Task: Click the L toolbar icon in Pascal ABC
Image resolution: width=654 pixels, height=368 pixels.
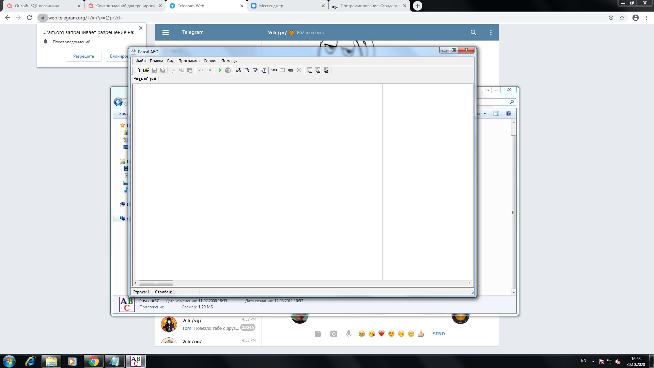Action: coord(318,70)
